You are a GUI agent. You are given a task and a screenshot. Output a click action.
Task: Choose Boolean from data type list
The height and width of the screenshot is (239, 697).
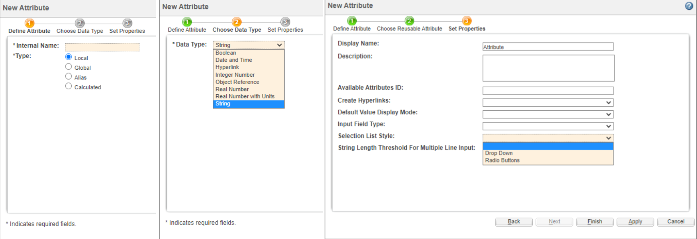click(248, 53)
